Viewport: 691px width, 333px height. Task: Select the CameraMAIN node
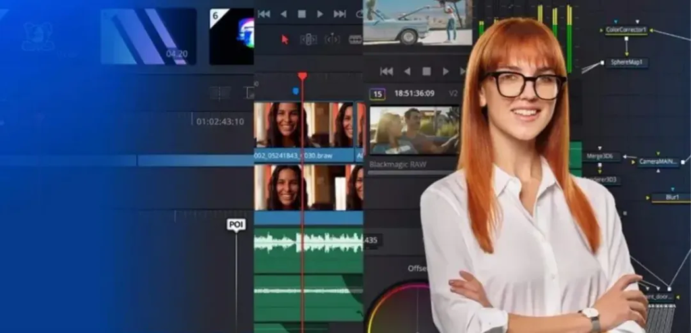click(658, 162)
